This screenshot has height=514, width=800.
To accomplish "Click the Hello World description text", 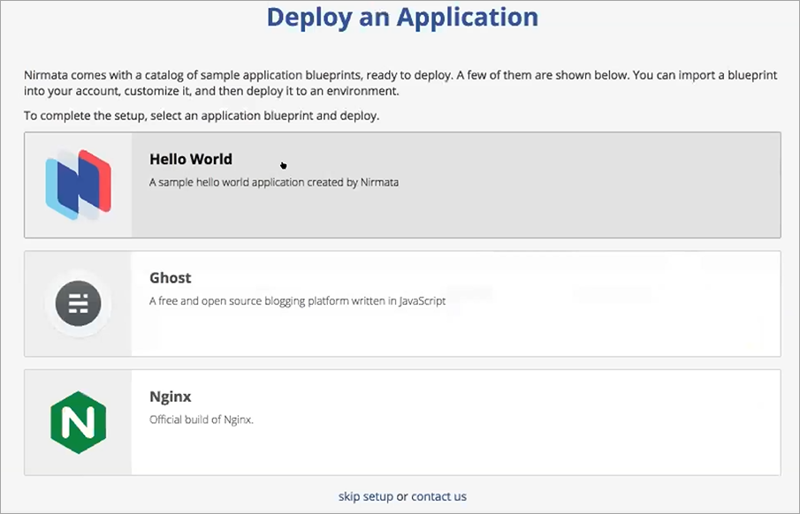I will pyautogui.click(x=274, y=182).
